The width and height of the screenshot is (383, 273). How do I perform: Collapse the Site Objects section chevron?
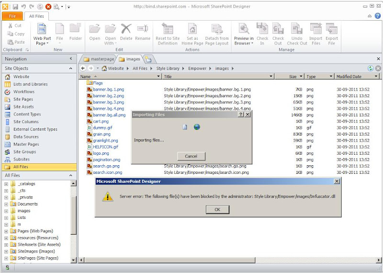click(x=70, y=68)
